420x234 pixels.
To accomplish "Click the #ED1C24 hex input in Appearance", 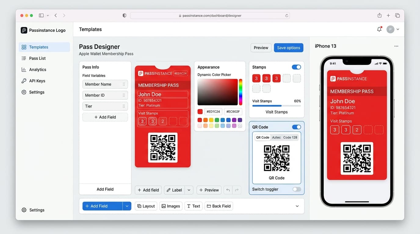I will [213, 112].
